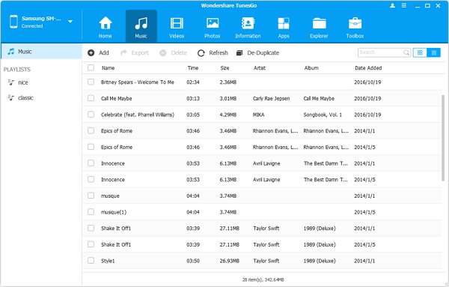
Task: Check the Celebrate (feat. Pharrell Williams) checkbox
Action: (x=91, y=115)
